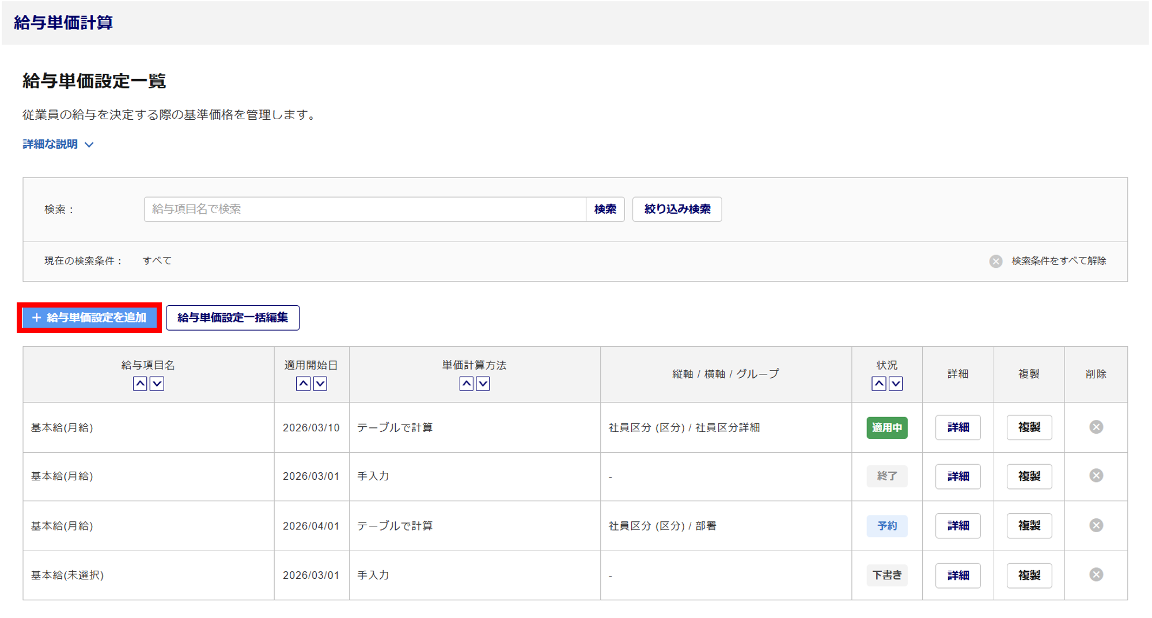Click 給与単価設定を追加 button
This screenshot has height=618, width=1152.
89,317
